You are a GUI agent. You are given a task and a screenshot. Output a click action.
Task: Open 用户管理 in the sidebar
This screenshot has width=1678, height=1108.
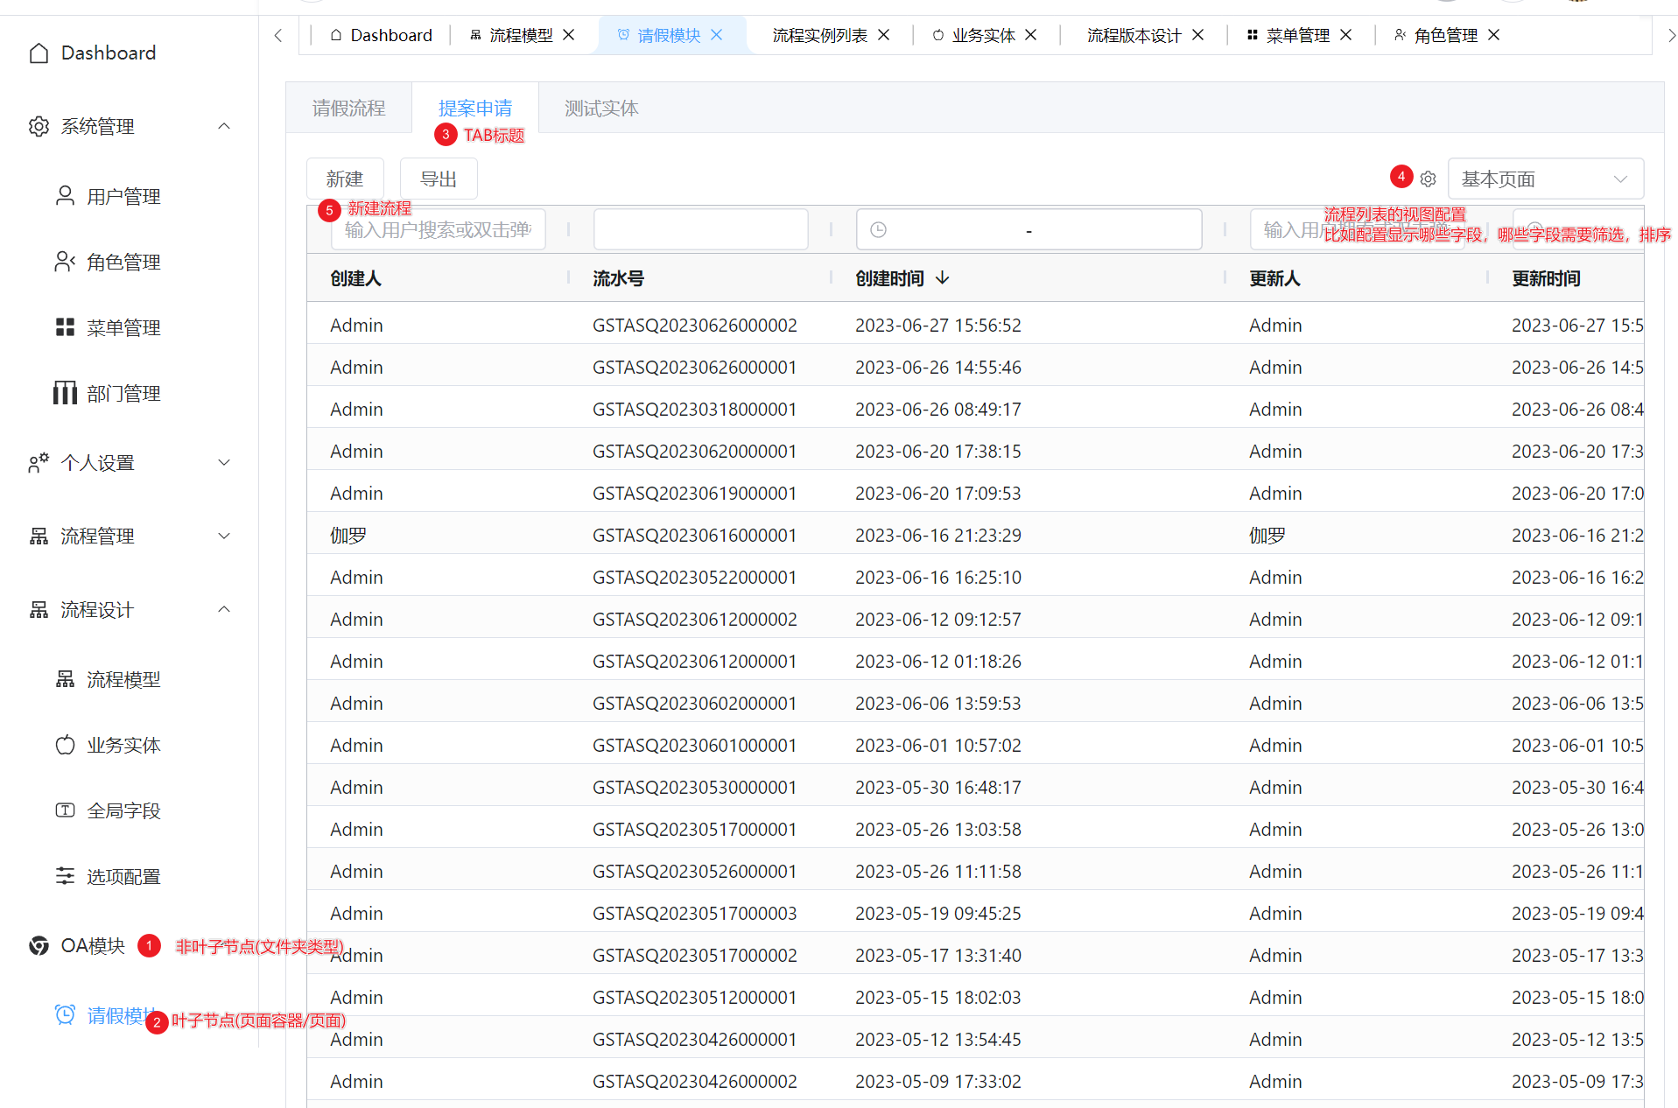(x=123, y=197)
